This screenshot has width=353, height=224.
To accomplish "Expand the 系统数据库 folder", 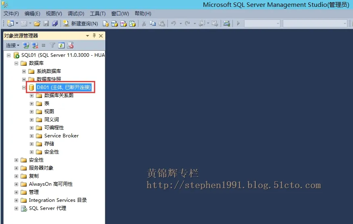I will pos(24,72).
